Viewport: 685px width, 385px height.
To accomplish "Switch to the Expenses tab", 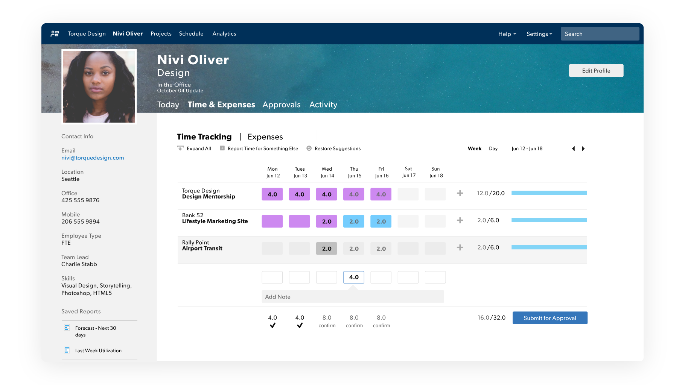I will 265,137.
